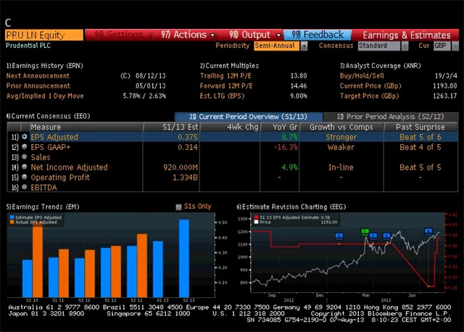The image size is (464, 332).
Task: Click the Next Announcement date 08/12/13
Action: pos(151,75)
